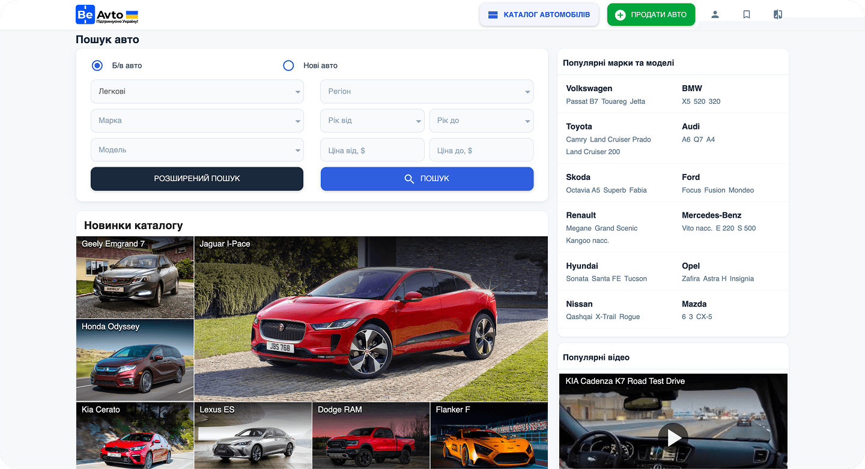Open the Land Cruiser 200 link
Viewport: 865px width, 469px height.
593,152
